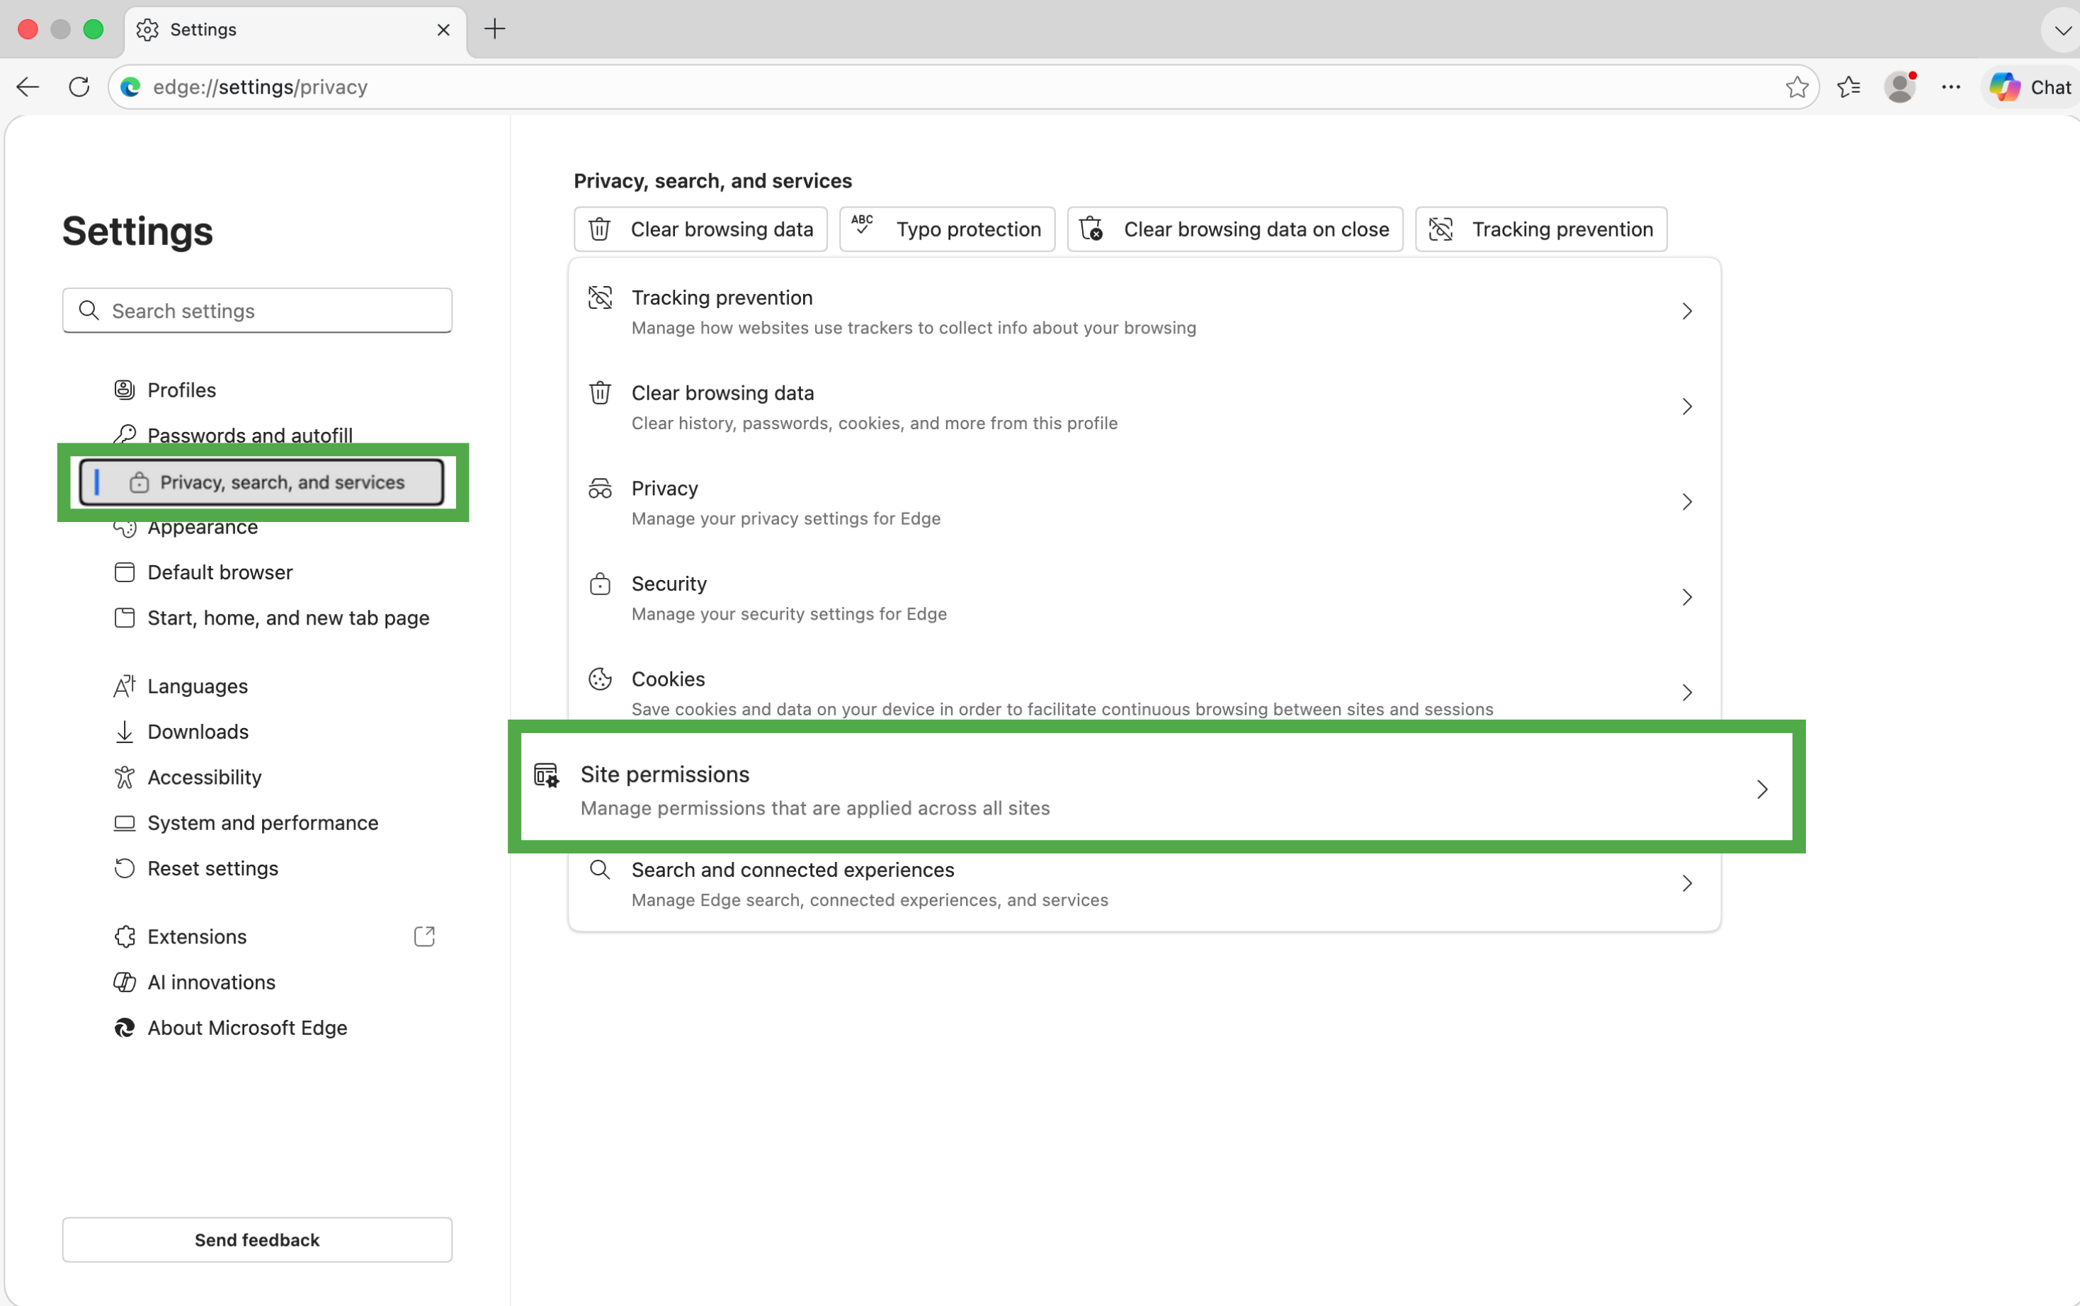
Task: Click the Search settings field
Action: click(257, 311)
